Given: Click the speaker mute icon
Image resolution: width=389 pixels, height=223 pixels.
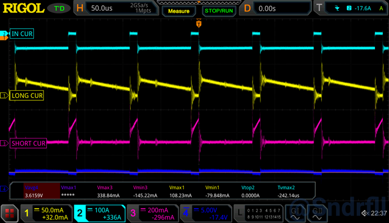Looking at the screenshot, I should (365, 213).
